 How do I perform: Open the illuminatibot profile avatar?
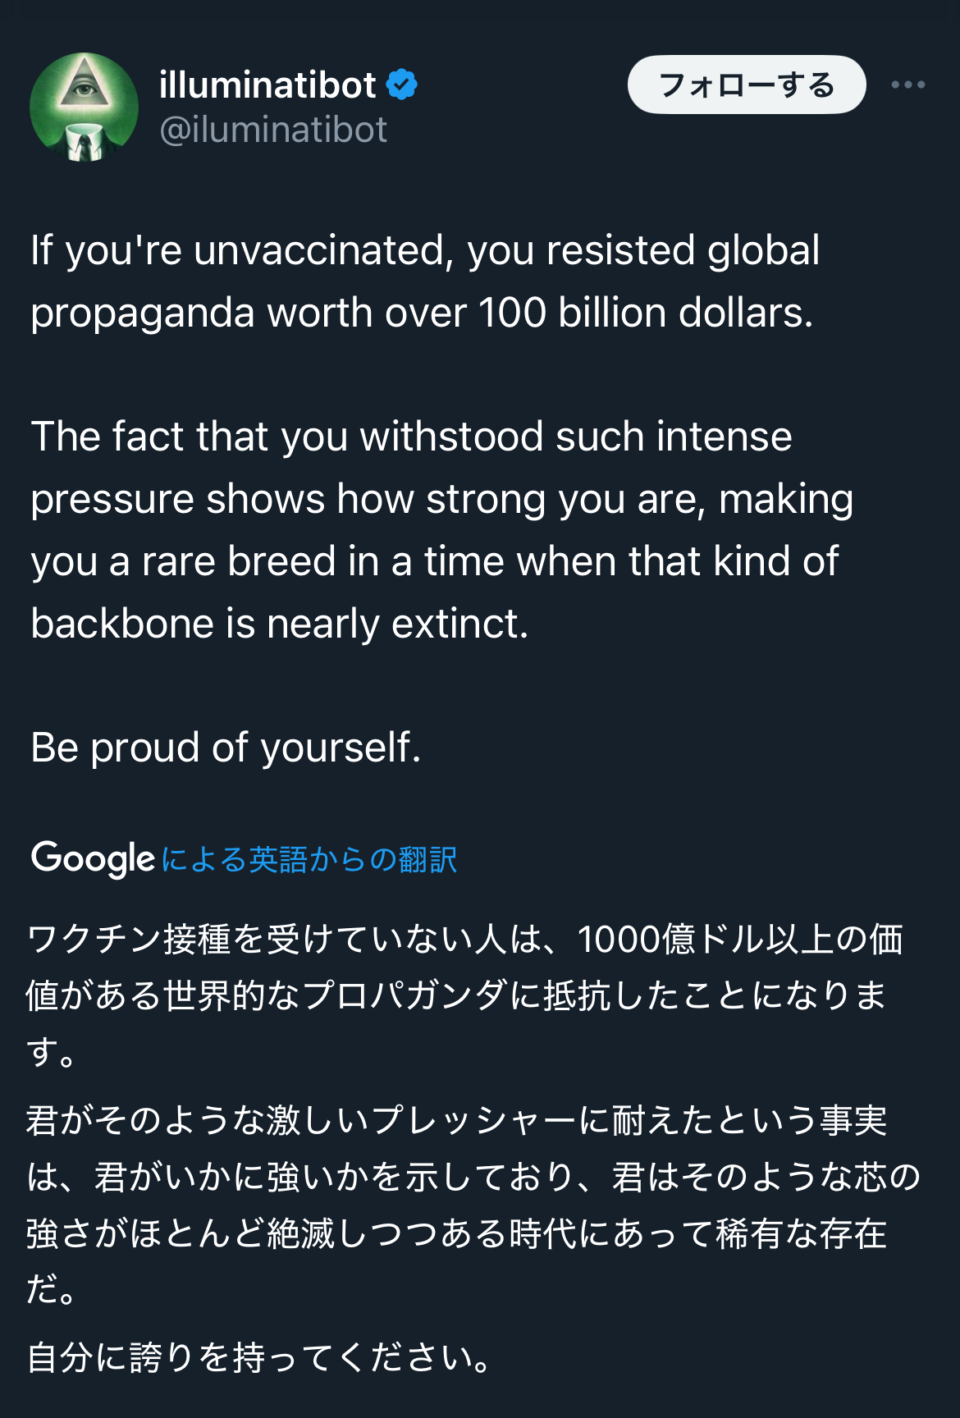tap(84, 107)
